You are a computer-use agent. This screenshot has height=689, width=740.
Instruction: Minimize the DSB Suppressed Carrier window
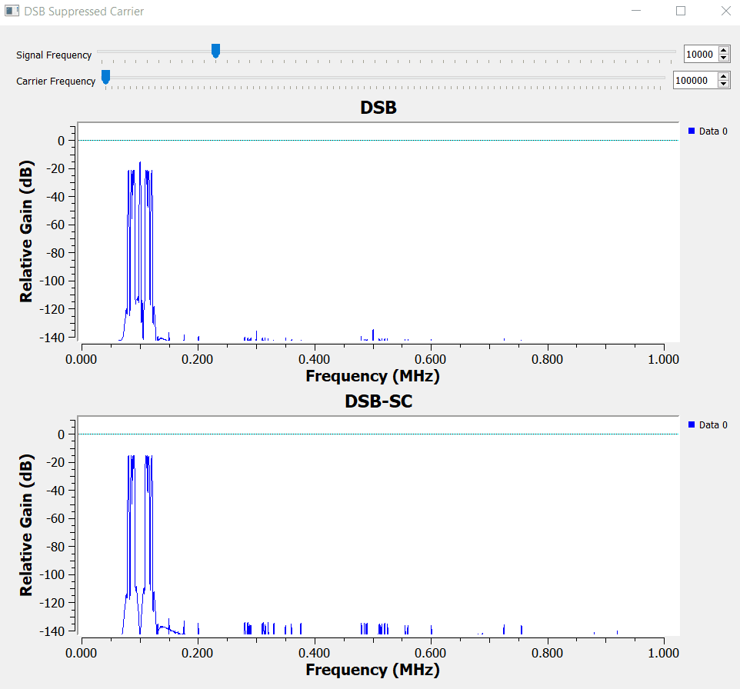click(x=636, y=12)
